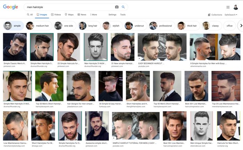This screenshot has height=150, width=243.
Task: Visit therighthairstyles.com source link
Action: click(136, 106)
